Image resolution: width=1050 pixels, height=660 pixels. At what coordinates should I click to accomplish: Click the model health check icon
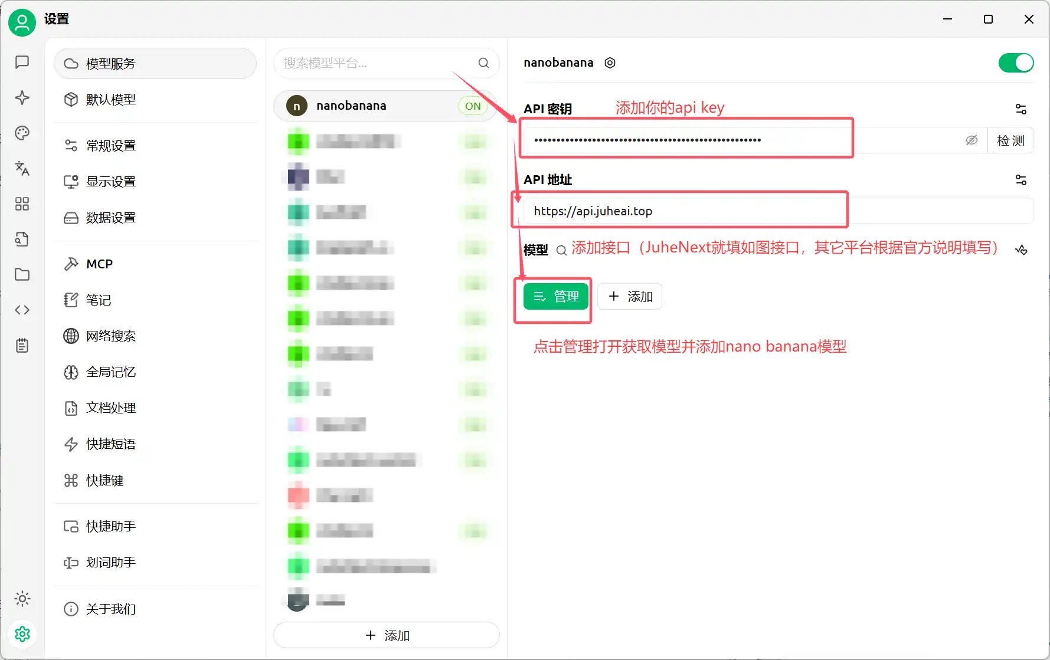tap(1021, 250)
